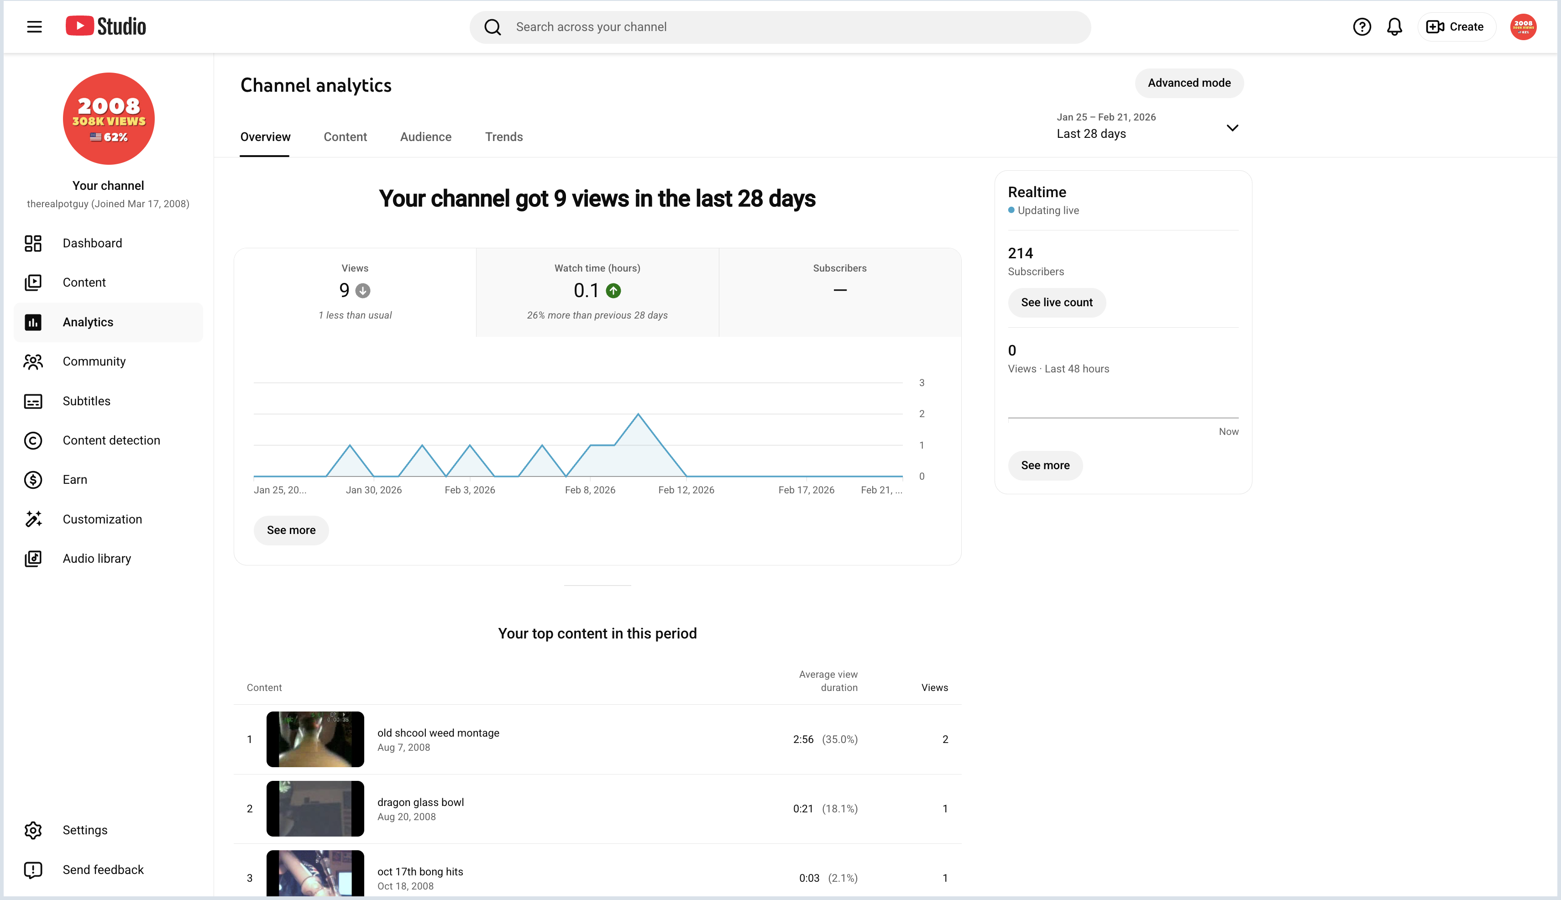Click the title 'oct 17th bong hits'
Screen dimensions: 1561x900
420,872
